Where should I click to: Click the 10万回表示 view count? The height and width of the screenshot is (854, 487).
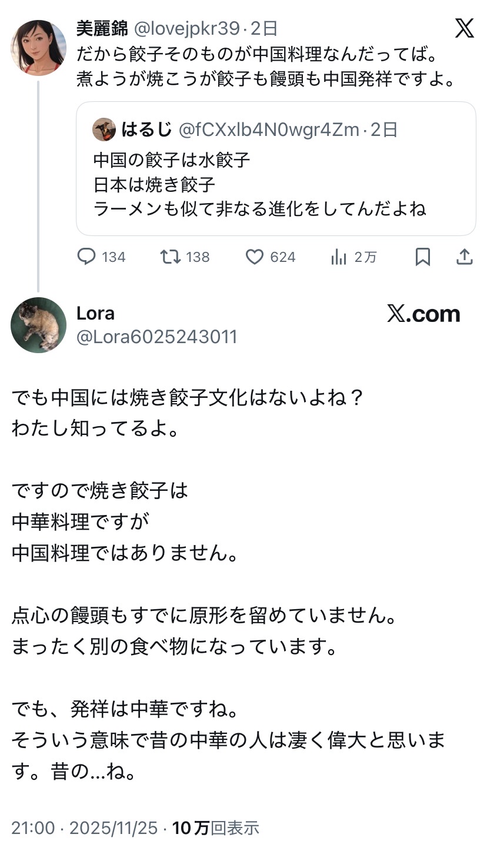[x=215, y=828]
